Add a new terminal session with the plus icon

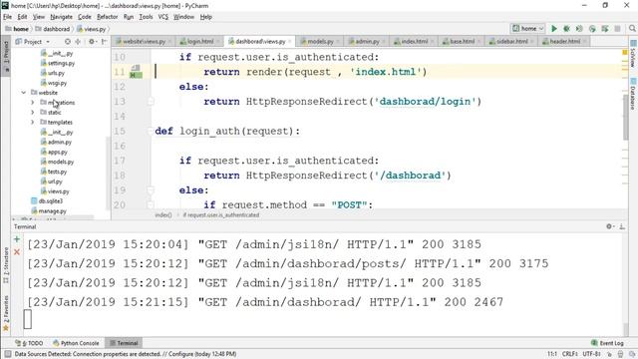click(x=17, y=239)
